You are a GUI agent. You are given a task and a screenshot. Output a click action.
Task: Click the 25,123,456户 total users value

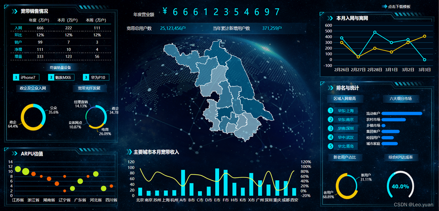[173, 28]
